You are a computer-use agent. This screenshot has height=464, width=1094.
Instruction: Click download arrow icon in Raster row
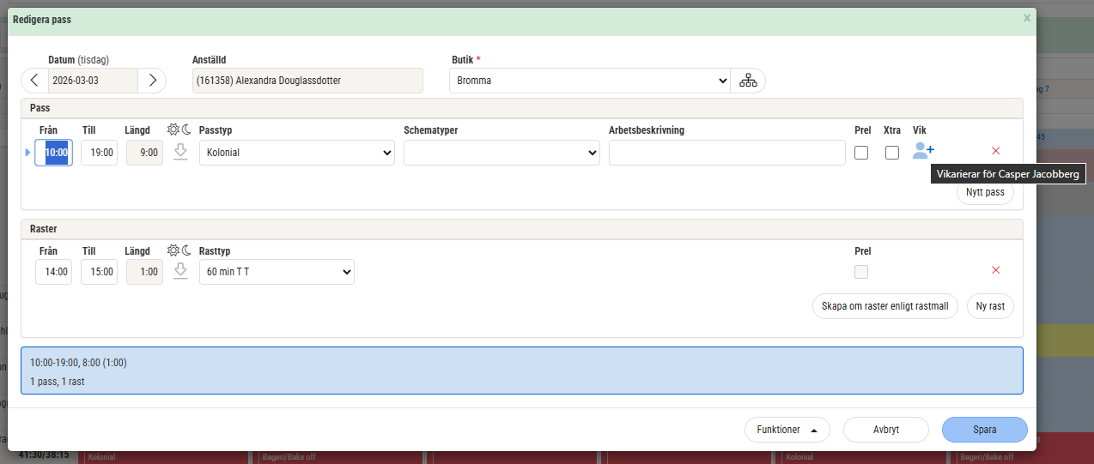(180, 271)
